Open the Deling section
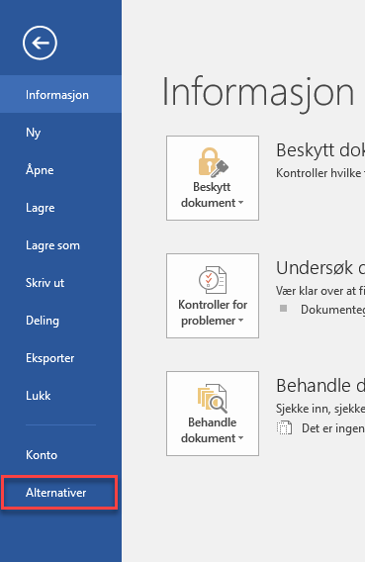The width and height of the screenshot is (365, 562). (x=61, y=321)
